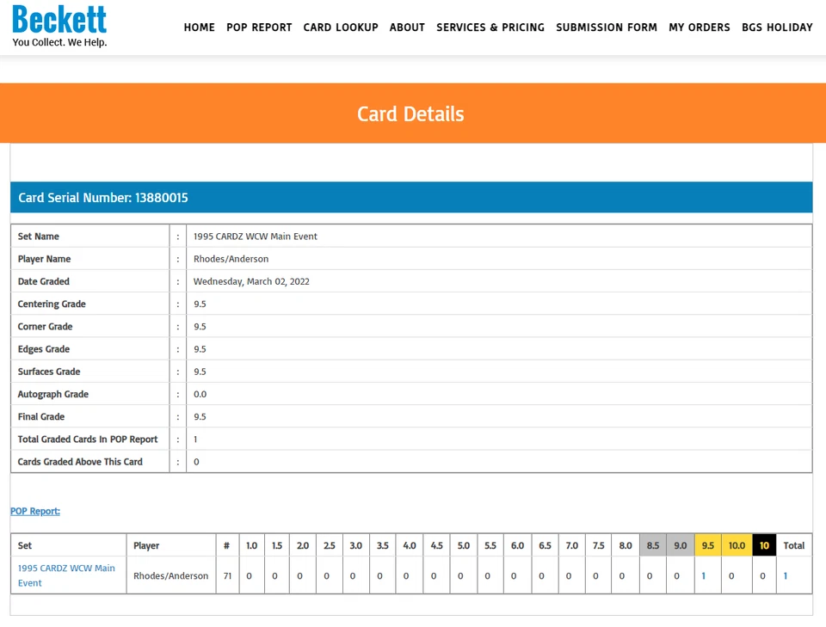The width and height of the screenshot is (826, 627).
Task: Click the 1.0 grade column header
Action: point(252,545)
